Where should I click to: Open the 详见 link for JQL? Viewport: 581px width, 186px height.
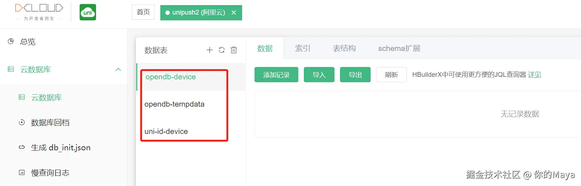535,75
